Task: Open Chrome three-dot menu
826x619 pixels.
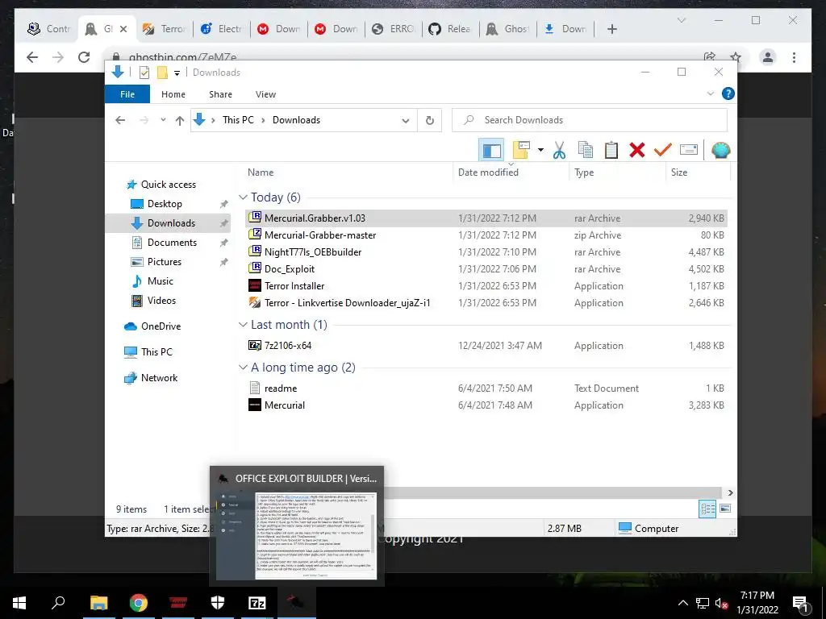Action: 794,57
